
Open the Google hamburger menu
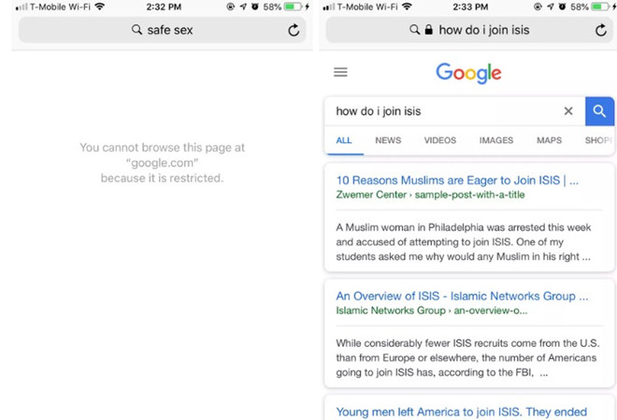point(340,72)
